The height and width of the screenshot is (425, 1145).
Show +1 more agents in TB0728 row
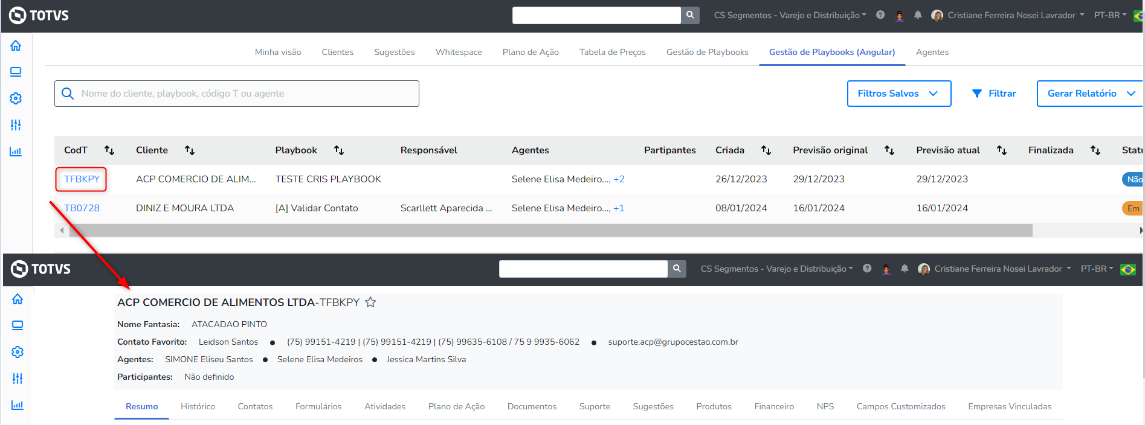[x=619, y=208]
